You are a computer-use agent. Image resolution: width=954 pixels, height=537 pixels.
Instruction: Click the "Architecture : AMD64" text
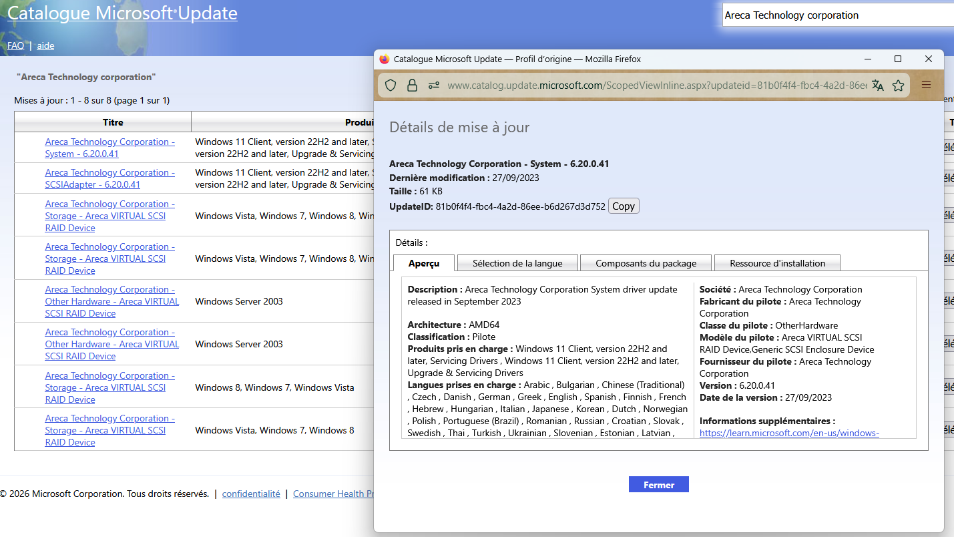click(453, 325)
